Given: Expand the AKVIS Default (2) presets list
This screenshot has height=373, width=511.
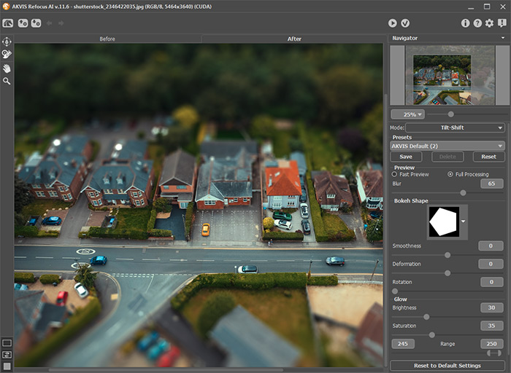Looking at the screenshot, I should pos(447,146).
